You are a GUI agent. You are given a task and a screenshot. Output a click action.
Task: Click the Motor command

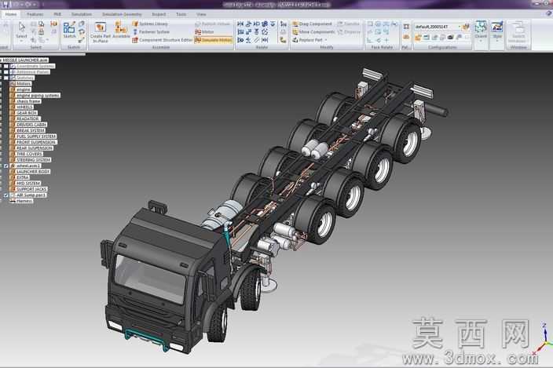204,31
